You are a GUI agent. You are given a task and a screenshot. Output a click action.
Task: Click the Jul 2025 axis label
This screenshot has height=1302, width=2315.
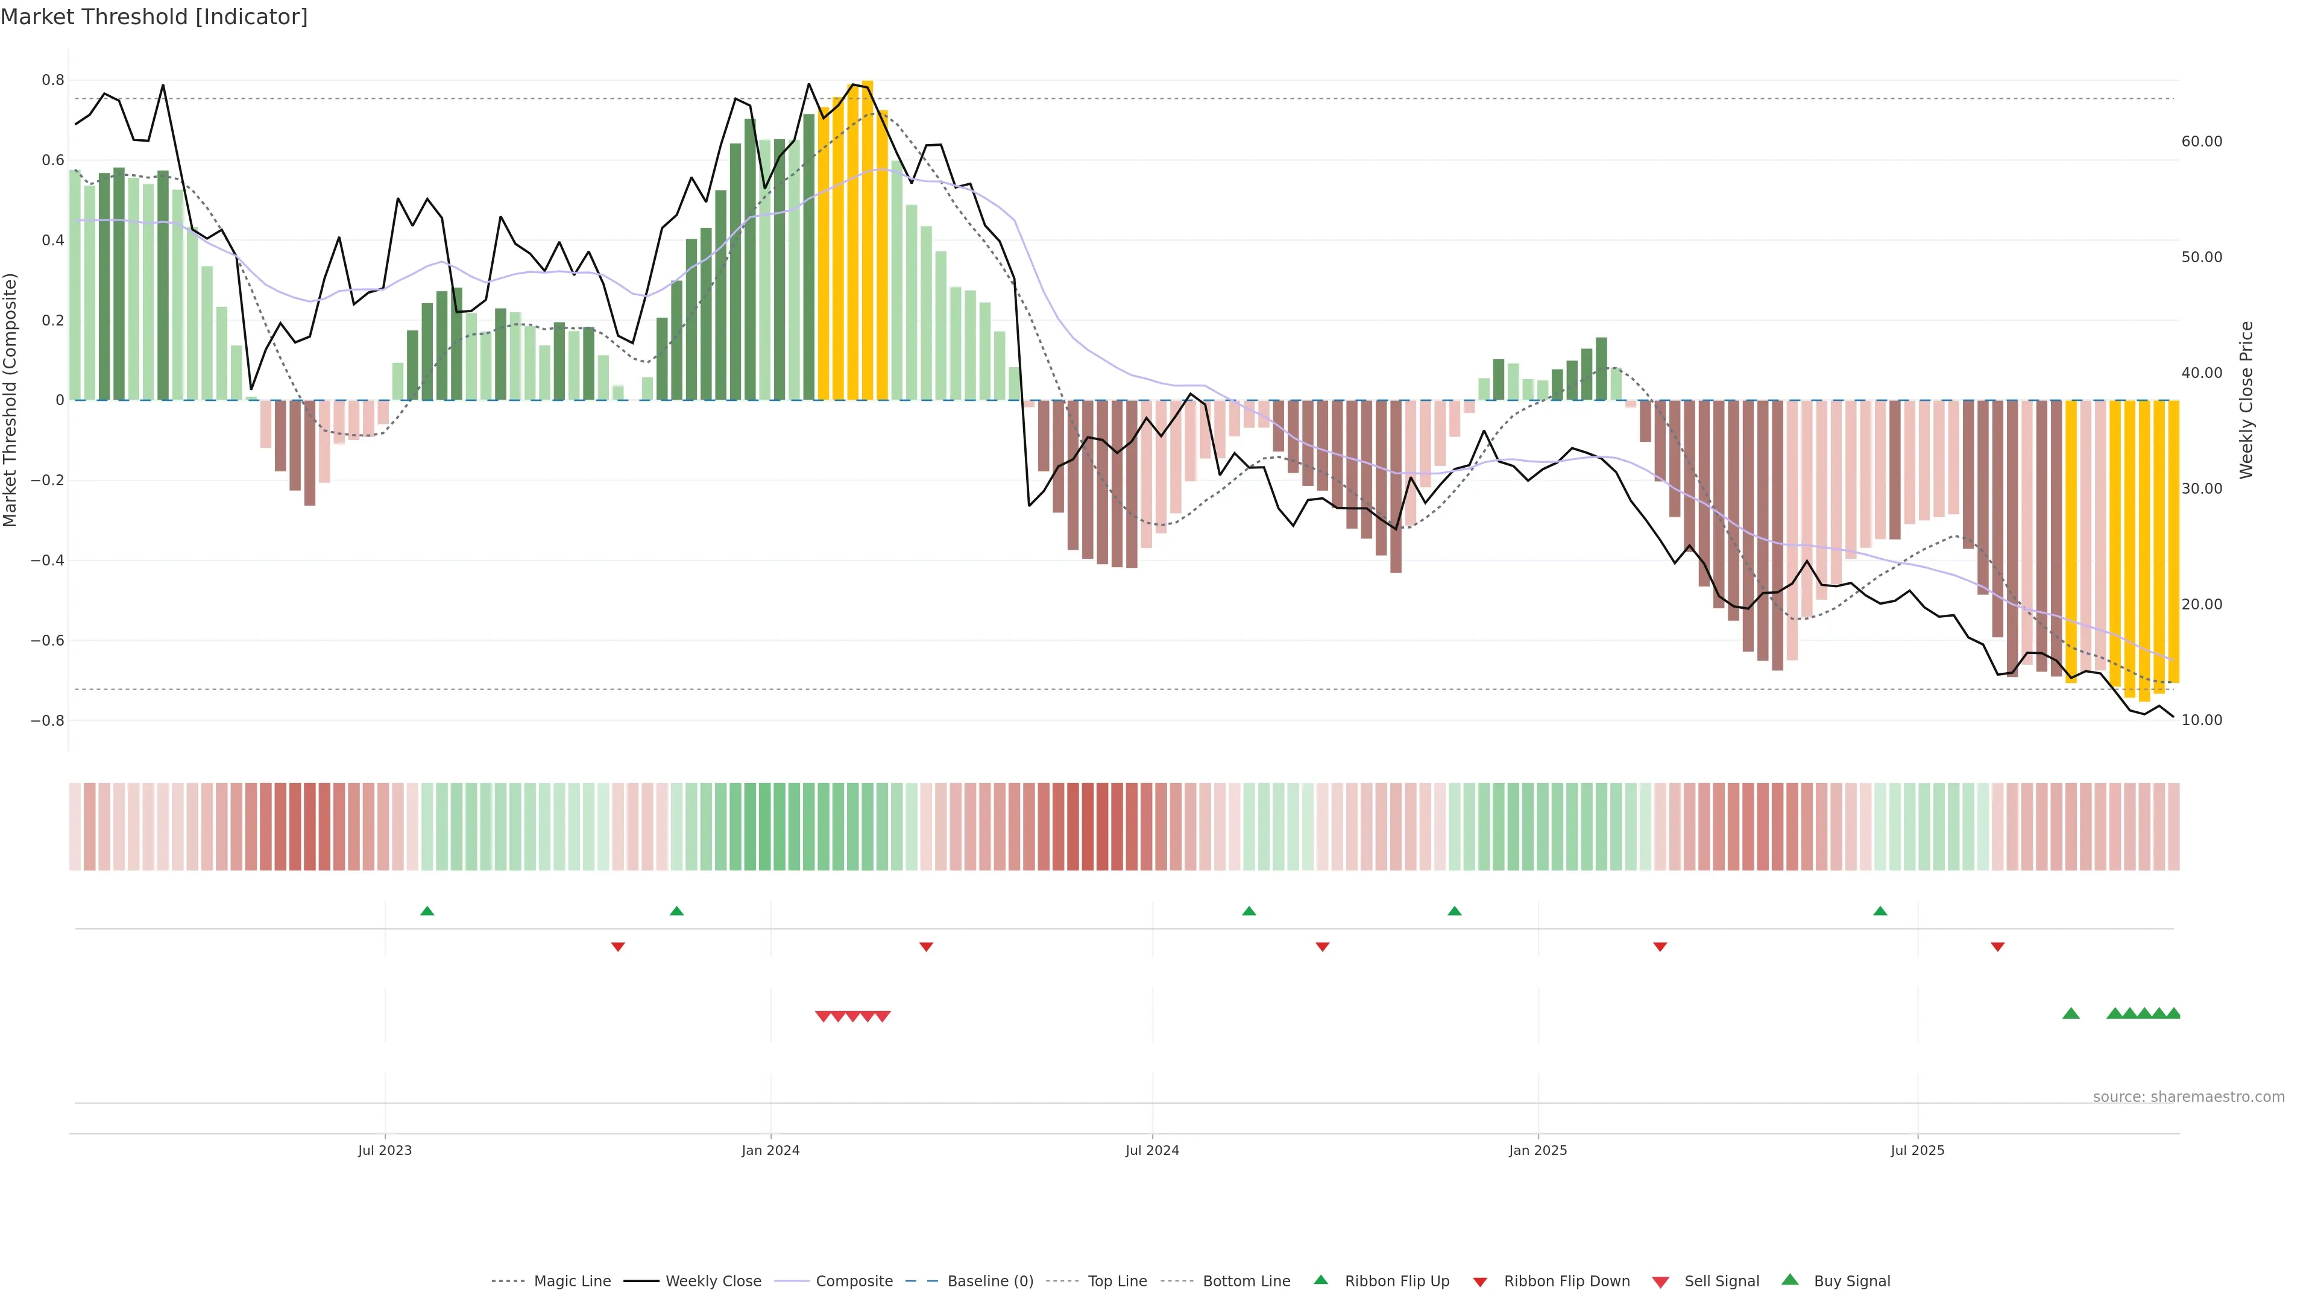click(x=1917, y=1150)
